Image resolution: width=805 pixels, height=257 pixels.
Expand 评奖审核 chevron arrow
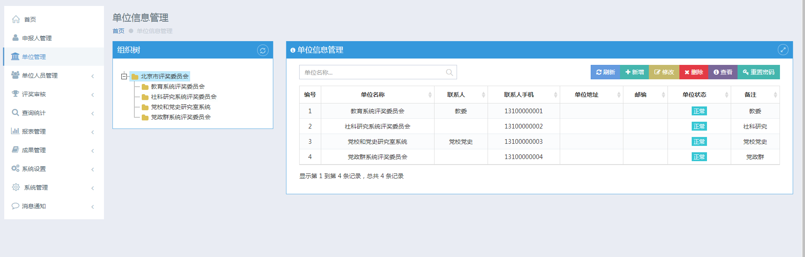(x=93, y=95)
